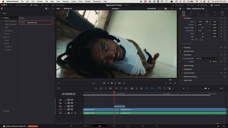228x128 pixels.
Task: Open the Sound Library panel
Action: [58, 5]
